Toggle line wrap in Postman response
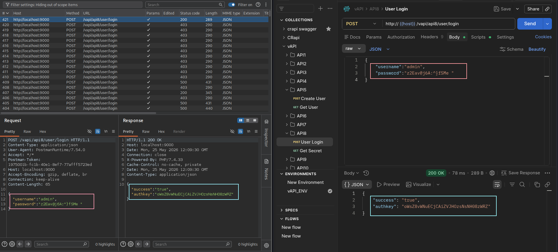 pos(497,184)
